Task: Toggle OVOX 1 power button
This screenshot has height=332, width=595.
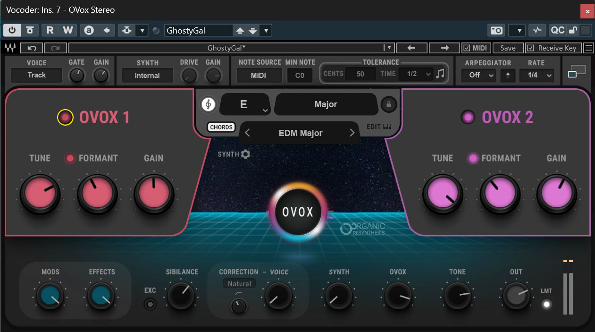Action: coord(65,117)
